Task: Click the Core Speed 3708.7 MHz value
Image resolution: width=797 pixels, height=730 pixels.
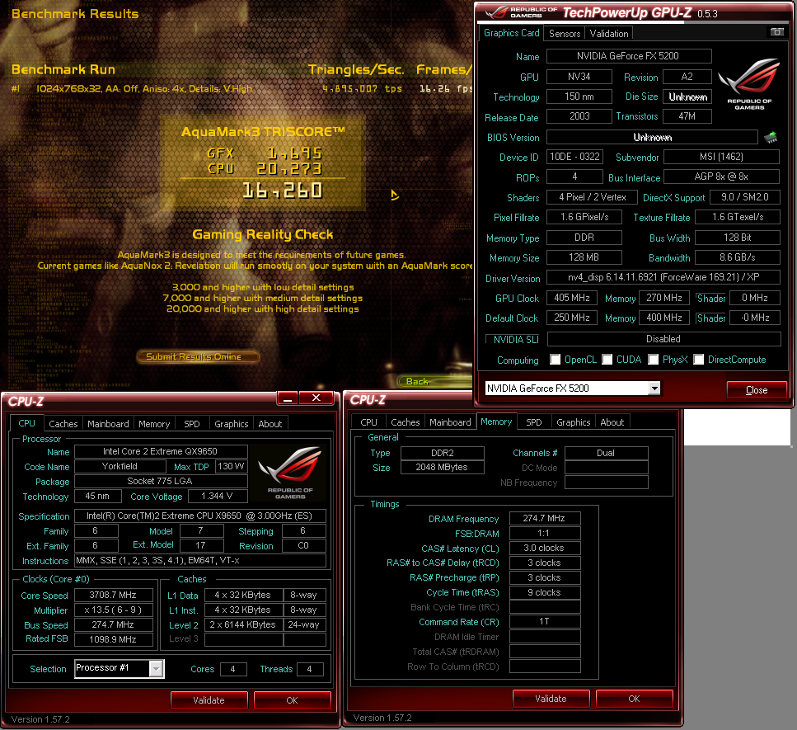Action: 114,595
